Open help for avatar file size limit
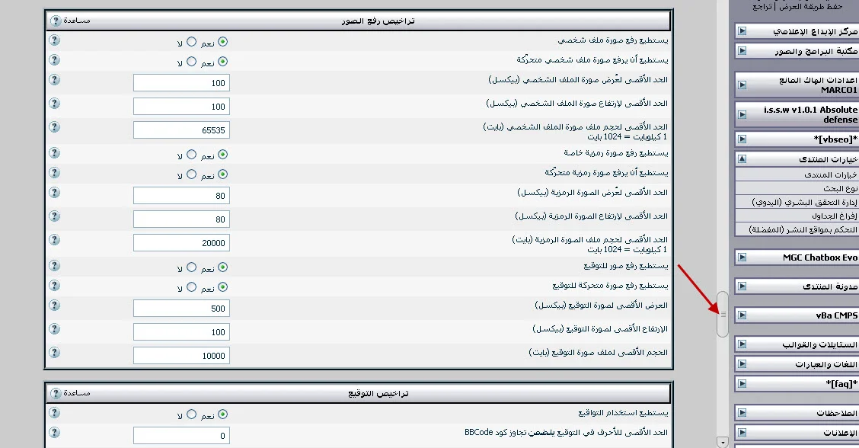Screen dimensions: 859x448 click(55, 240)
